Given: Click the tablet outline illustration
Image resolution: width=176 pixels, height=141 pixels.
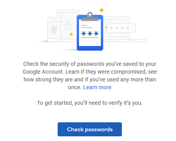Looking at the screenshot, I should pos(68,25).
